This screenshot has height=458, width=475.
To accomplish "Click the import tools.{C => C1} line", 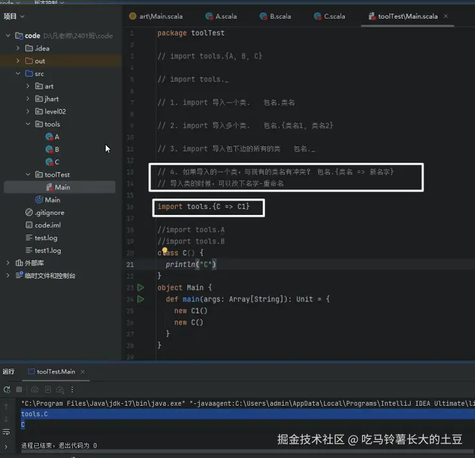I will pyautogui.click(x=204, y=206).
